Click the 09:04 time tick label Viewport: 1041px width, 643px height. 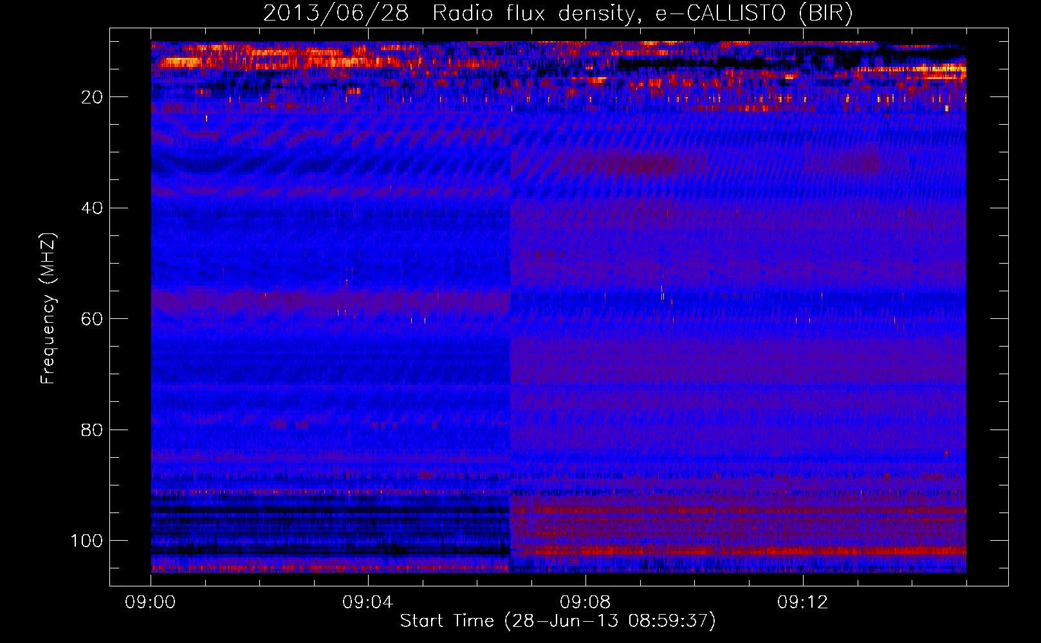(368, 602)
